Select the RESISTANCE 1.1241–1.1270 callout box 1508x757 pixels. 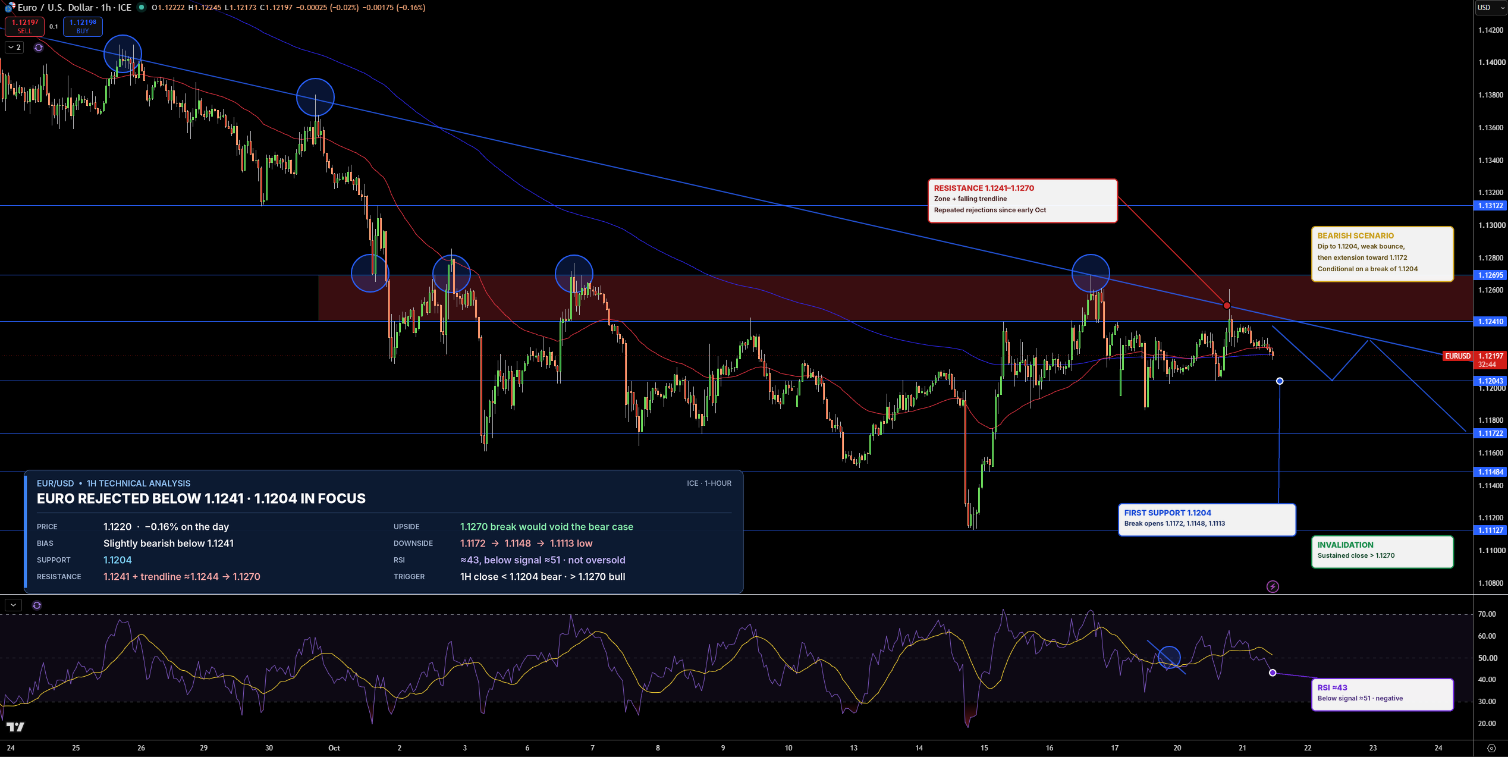(x=1023, y=201)
